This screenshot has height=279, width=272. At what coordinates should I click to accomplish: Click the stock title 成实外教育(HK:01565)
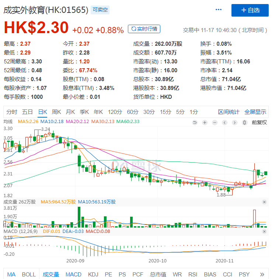point(46,10)
